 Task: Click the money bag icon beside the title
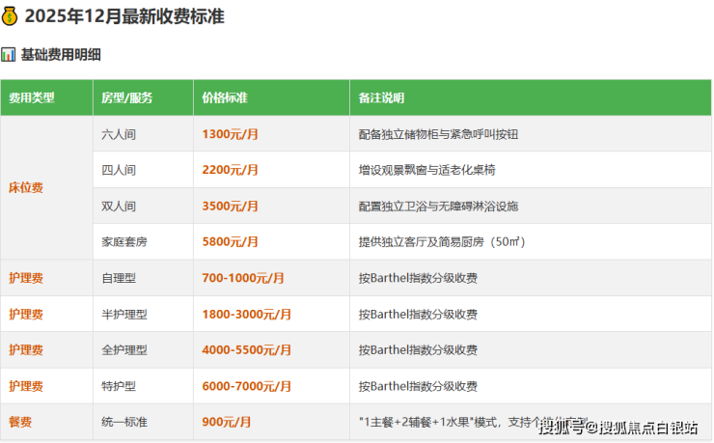(10, 16)
